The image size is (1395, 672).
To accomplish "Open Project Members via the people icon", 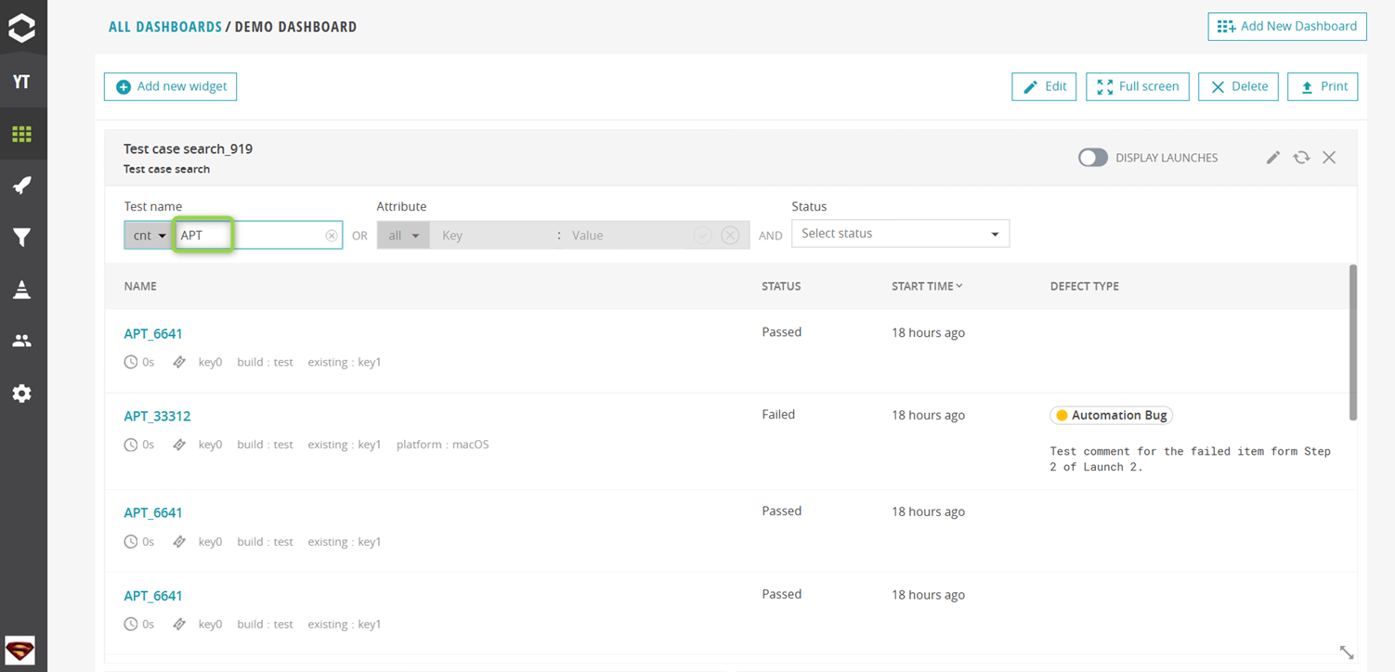I will click(x=23, y=341).
